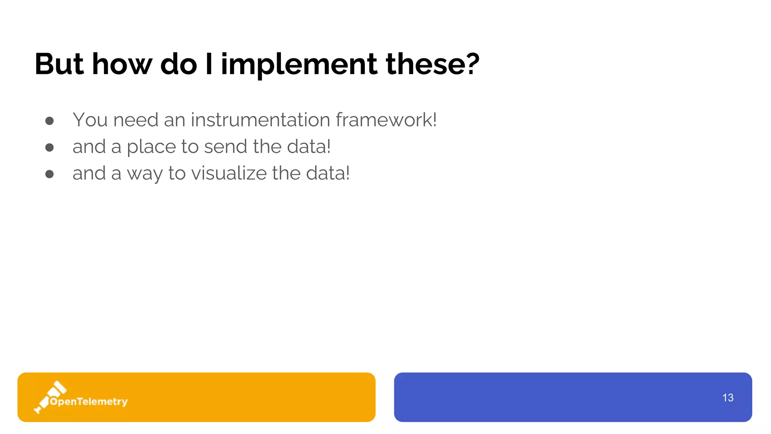Click the blue footer banner
Image resolution: width=771 pixels, height=434 pixels.
(x=573, y=397)
